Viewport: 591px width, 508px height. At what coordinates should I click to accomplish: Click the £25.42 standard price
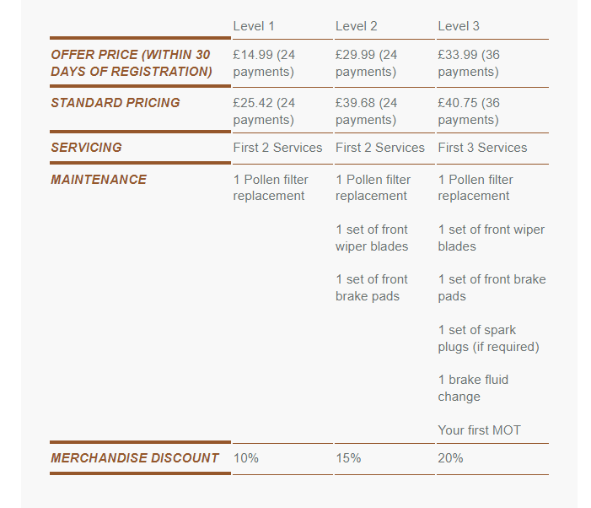click(264, 111)
